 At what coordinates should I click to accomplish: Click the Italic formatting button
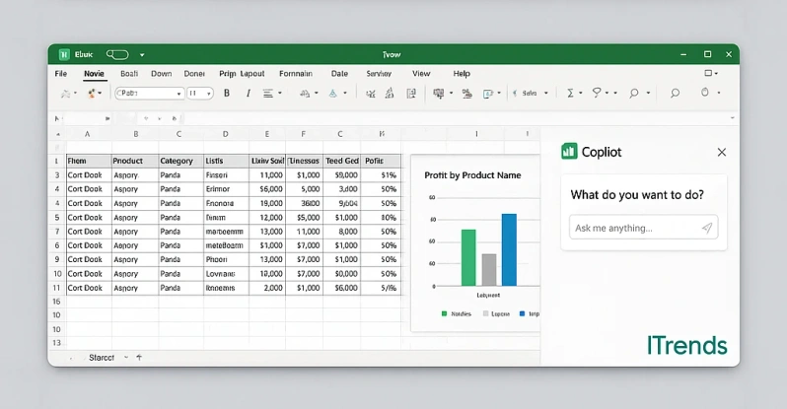[248, 94]
